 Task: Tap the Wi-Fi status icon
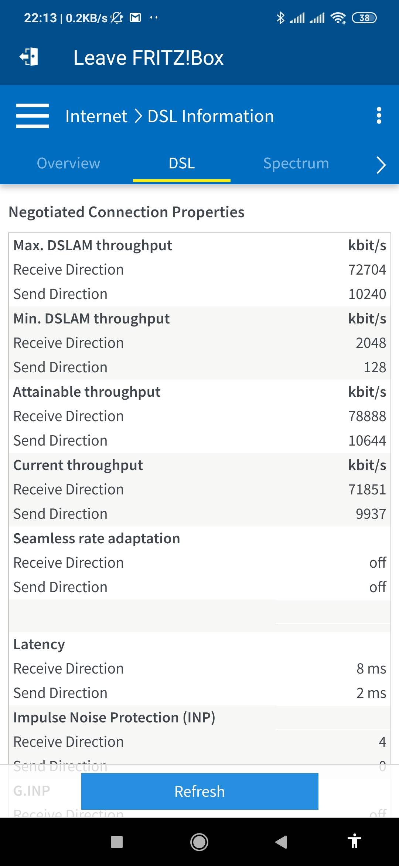coord(338,18)
